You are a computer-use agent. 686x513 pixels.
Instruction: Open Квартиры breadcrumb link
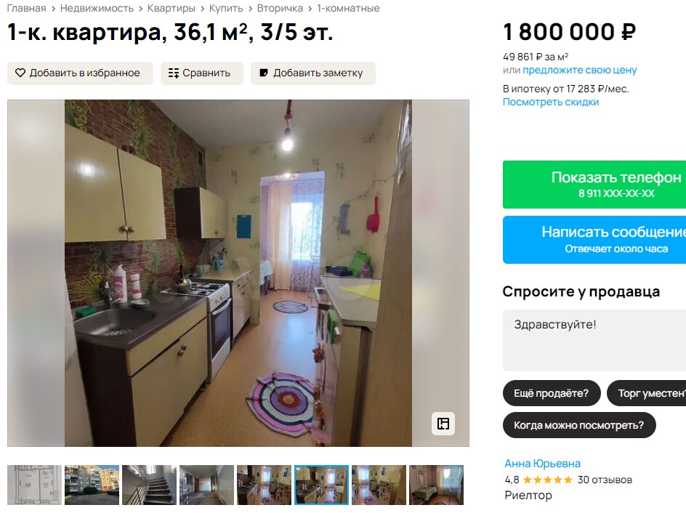(171, 8)
